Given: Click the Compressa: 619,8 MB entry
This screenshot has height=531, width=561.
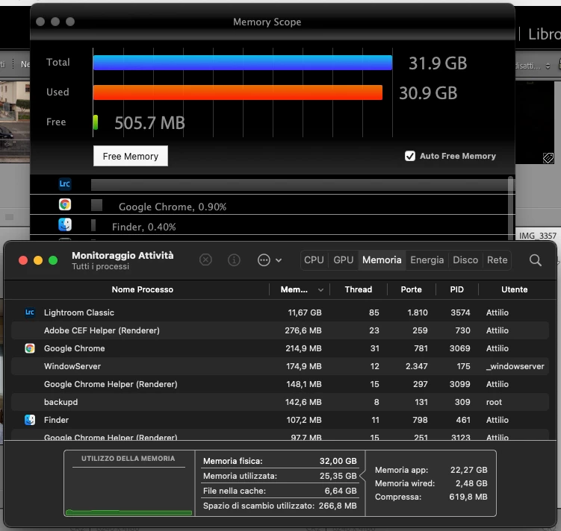Looking at the screenshot, I should point(431,497).
